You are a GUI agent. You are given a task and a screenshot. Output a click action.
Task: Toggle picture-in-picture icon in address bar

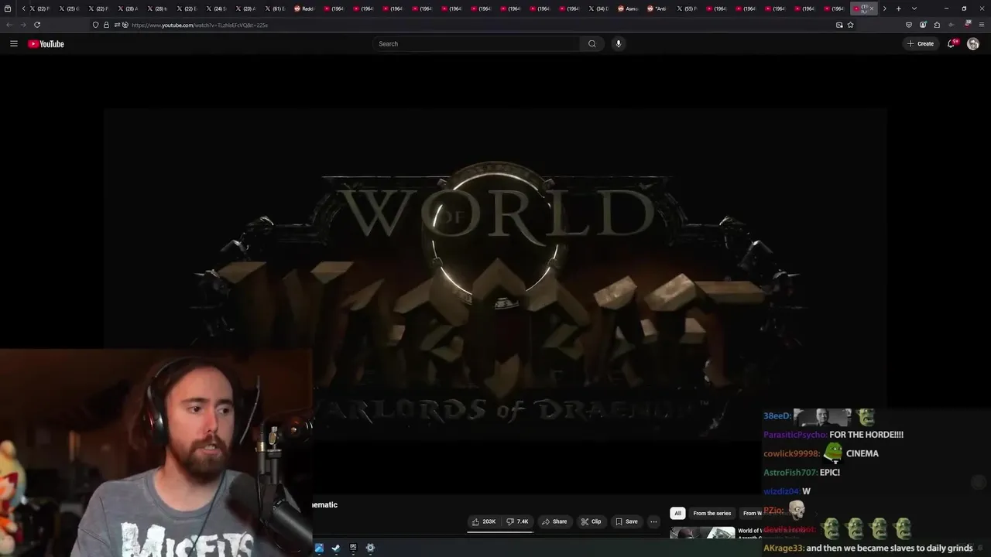coord(839,25)
